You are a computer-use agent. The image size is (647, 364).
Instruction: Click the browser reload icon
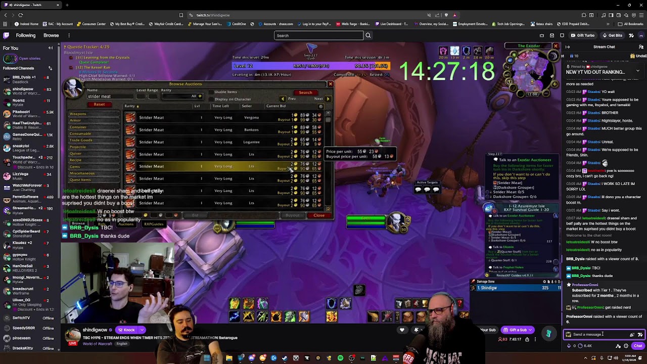(x=20, y=15)
